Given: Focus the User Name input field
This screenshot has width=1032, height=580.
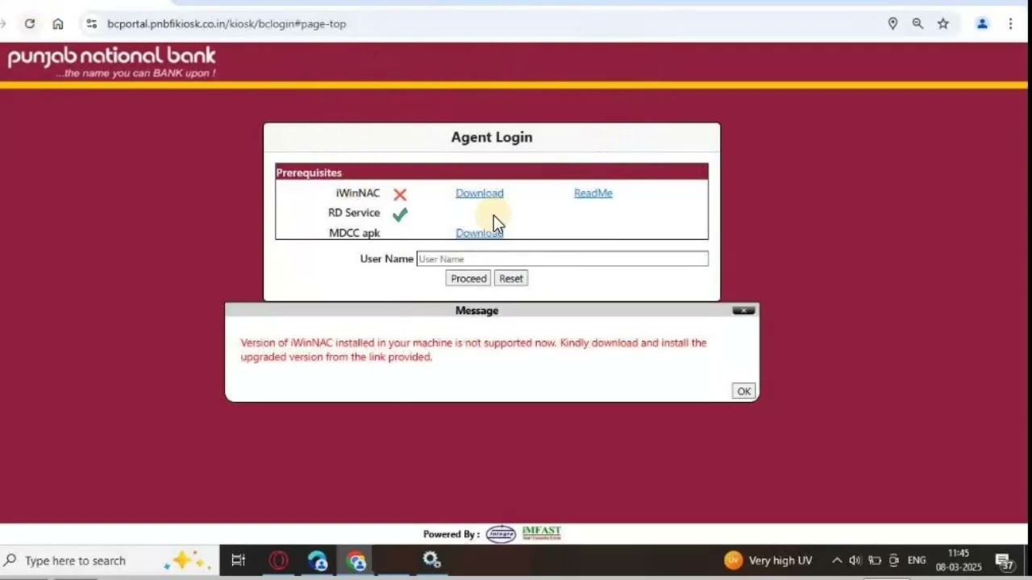Looking at the screenshot, I should tap(562, 259).
